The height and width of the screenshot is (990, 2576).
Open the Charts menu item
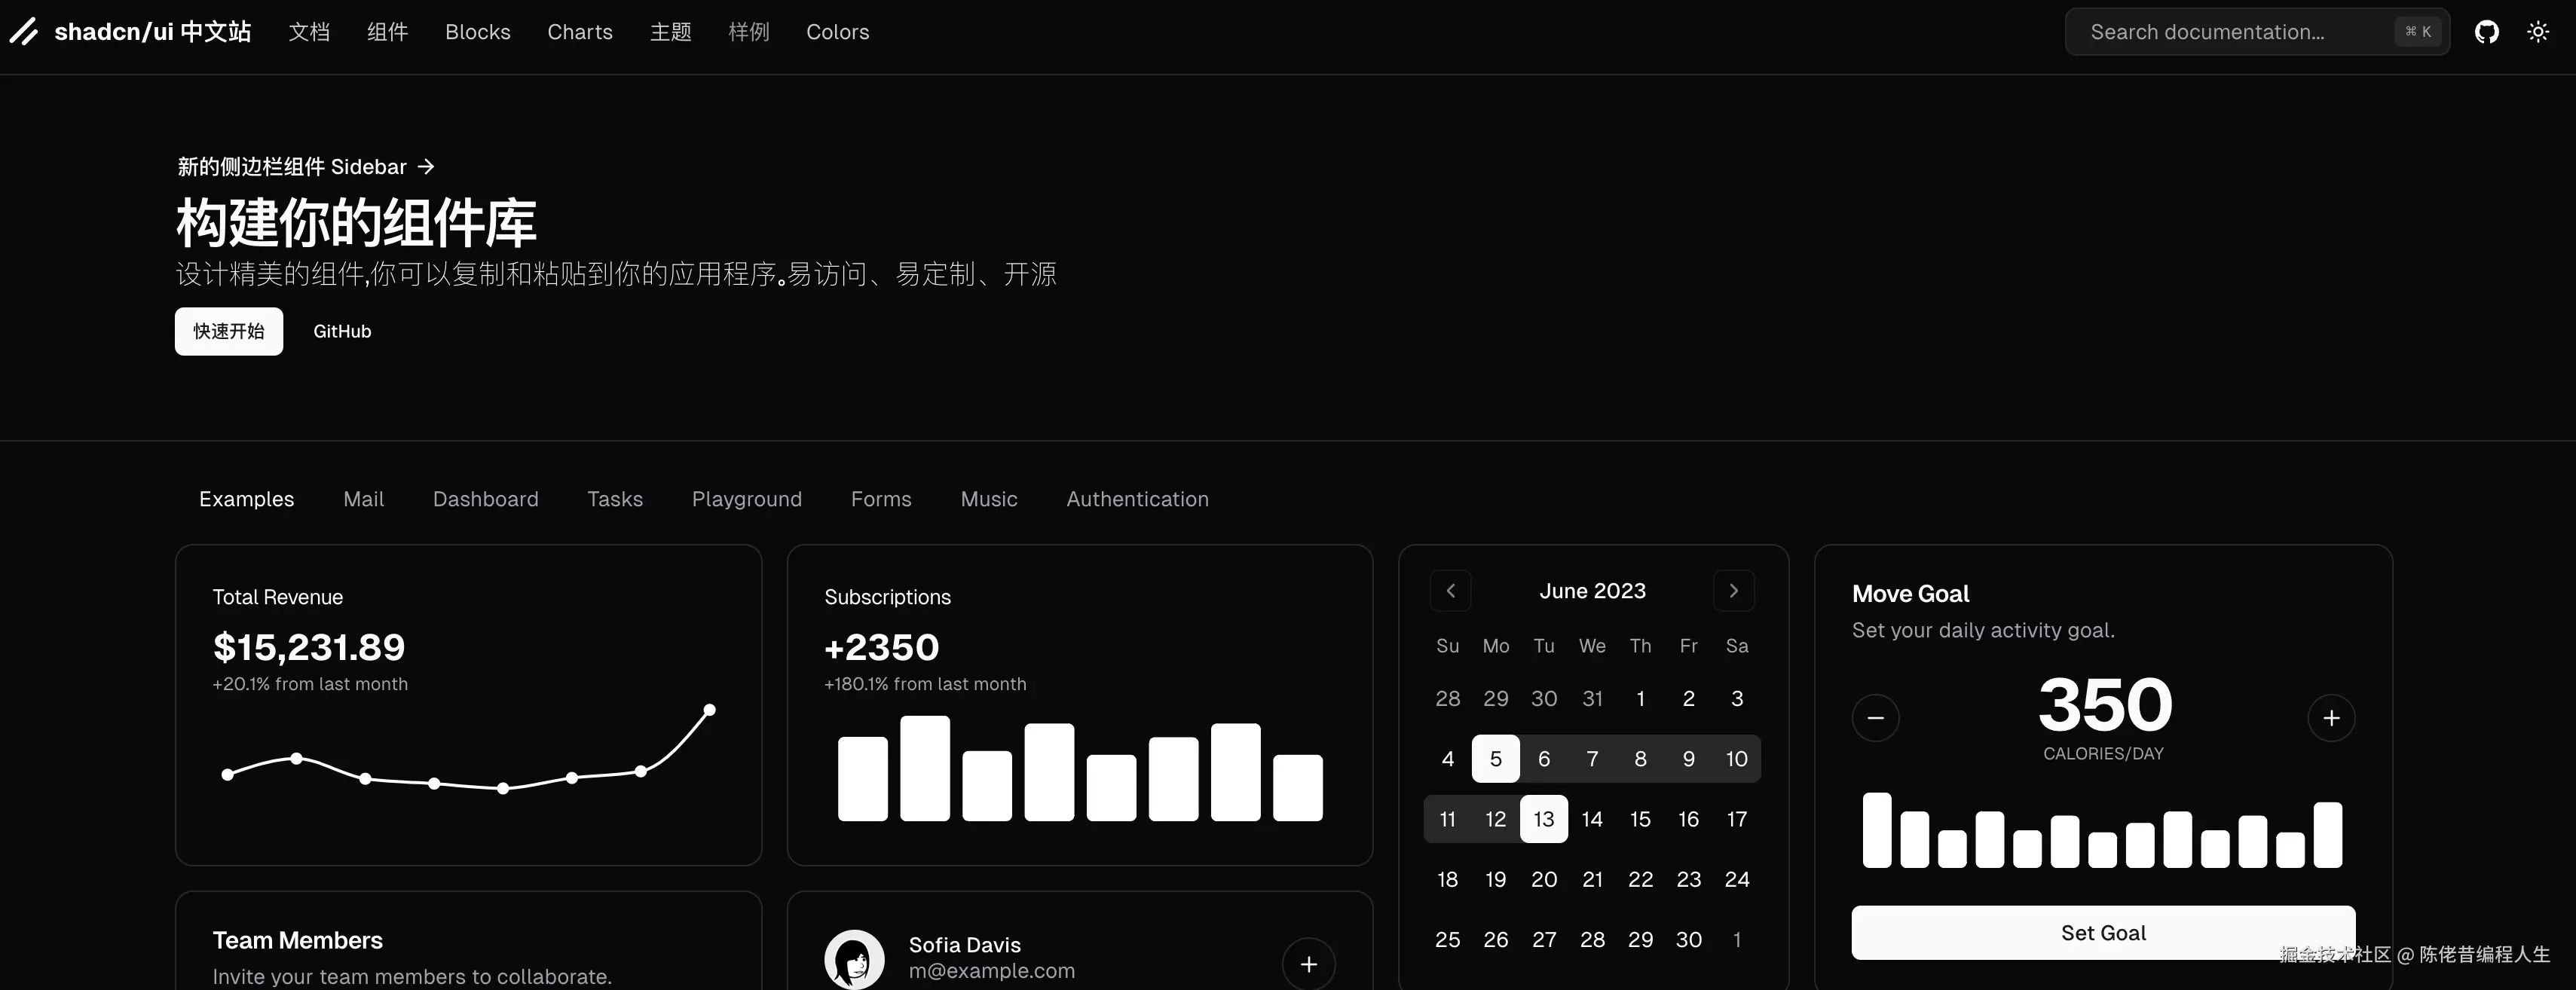(x=580, y=32)
